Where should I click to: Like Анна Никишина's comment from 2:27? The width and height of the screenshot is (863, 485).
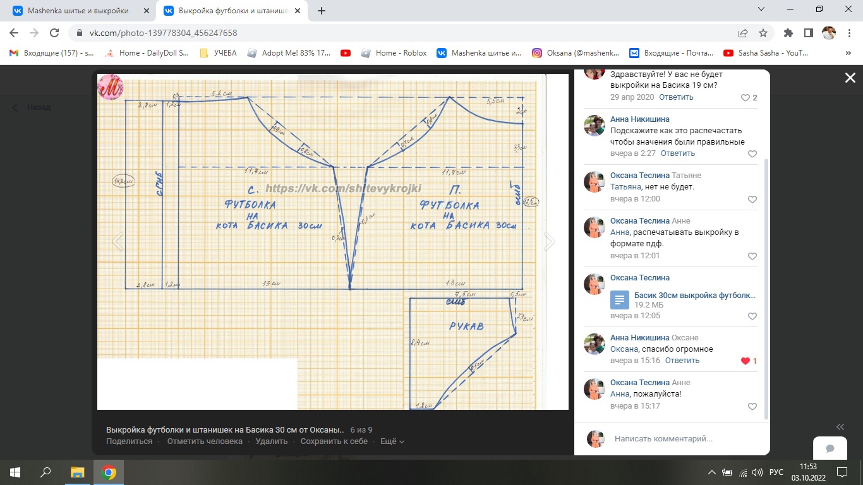tap(752, 153)
